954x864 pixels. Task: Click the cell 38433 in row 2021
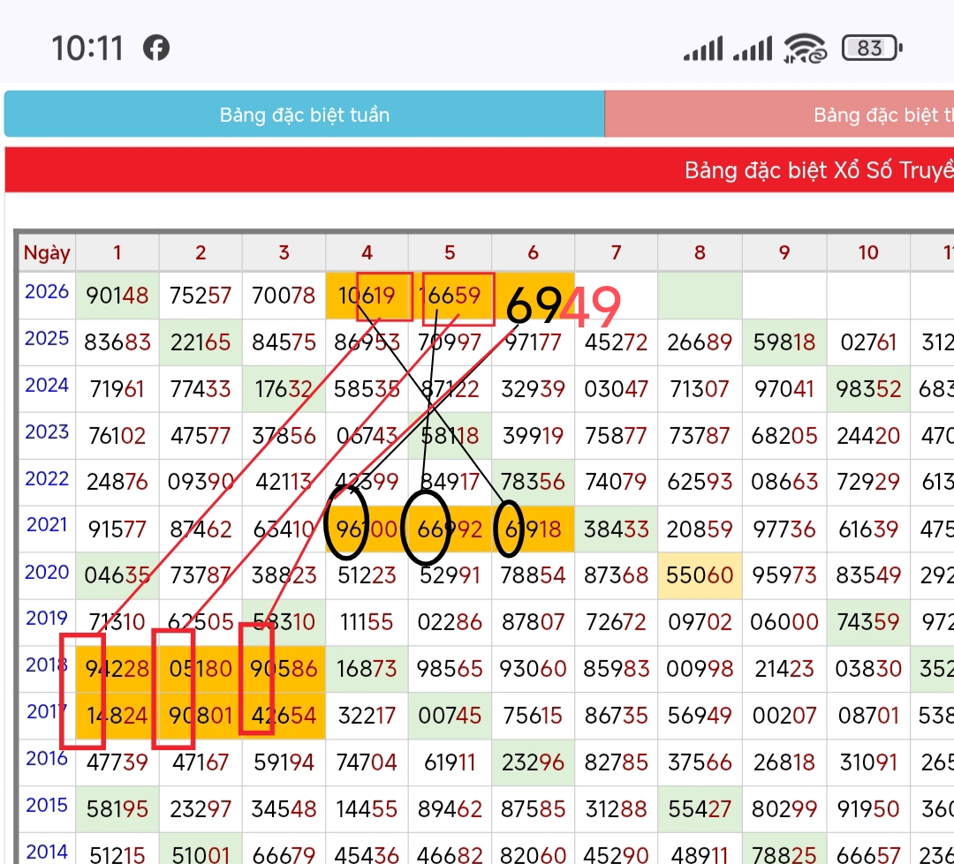click(616, 530)
